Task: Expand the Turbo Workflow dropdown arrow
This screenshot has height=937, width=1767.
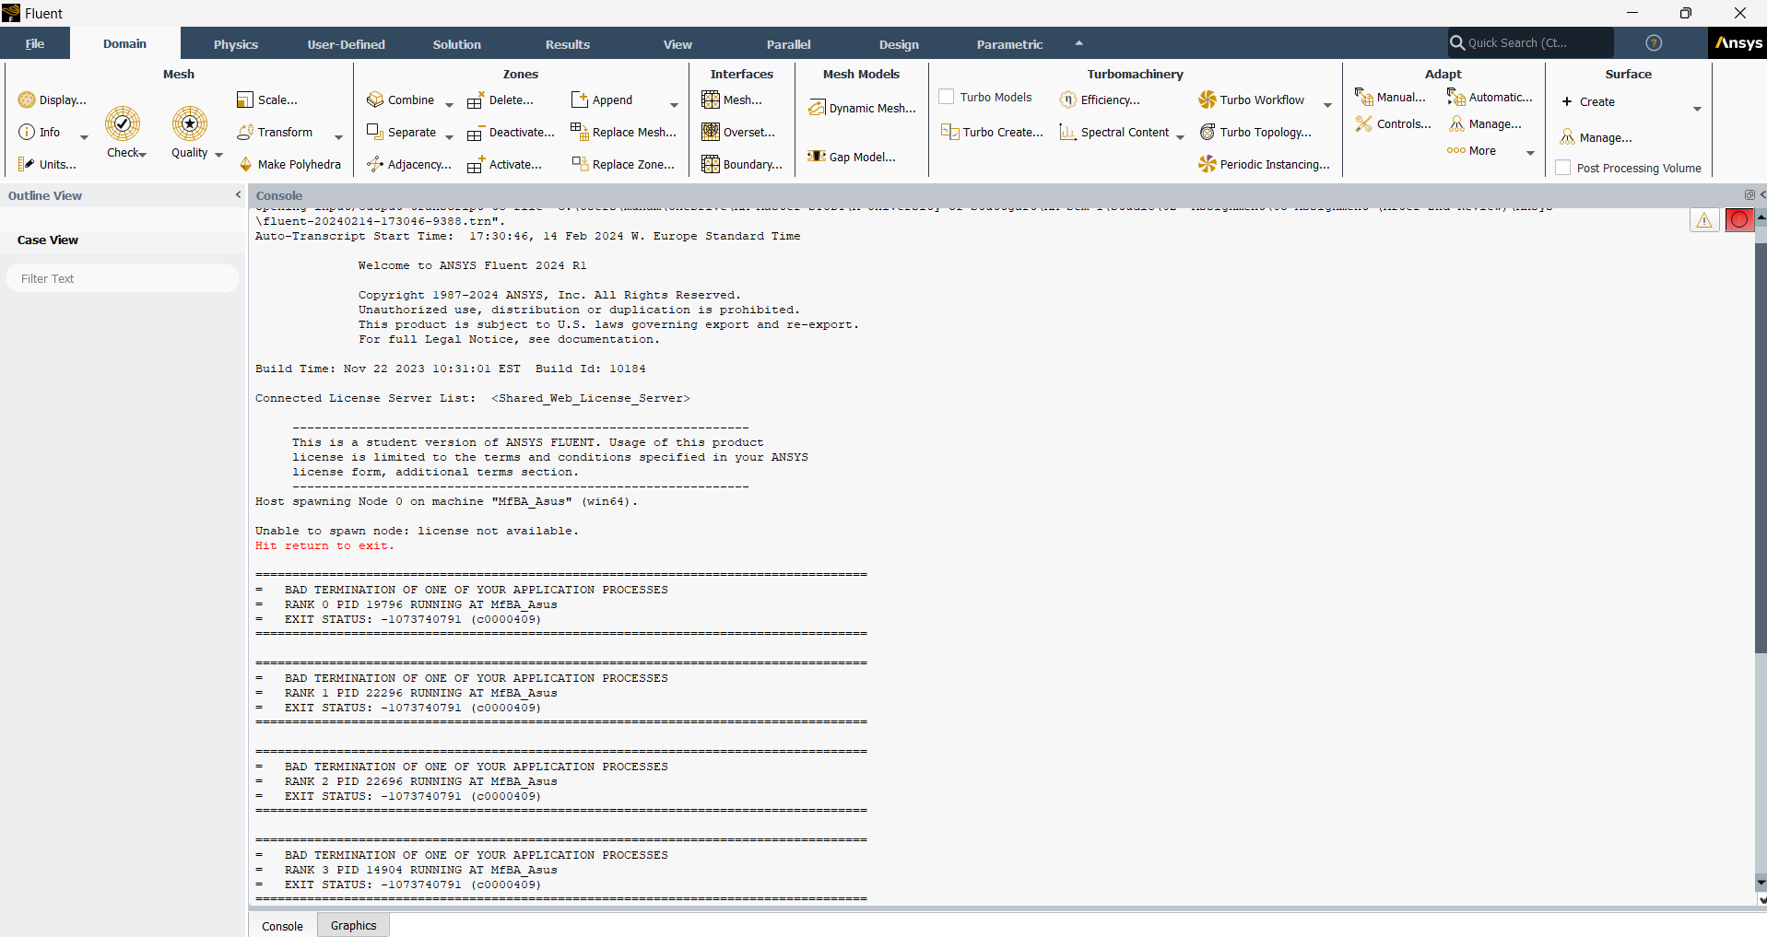Action: pos(1327,105)
